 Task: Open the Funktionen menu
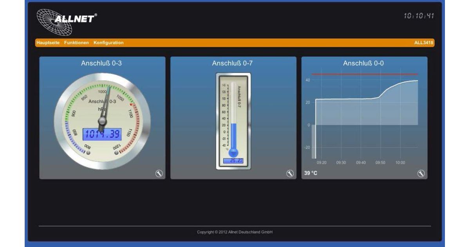(76, 43)
